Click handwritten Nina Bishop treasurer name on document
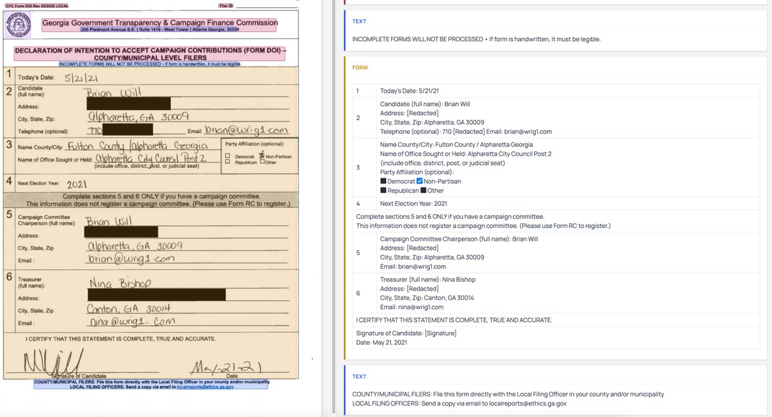This screenshot has width=772, height=417. click(120, 283)
